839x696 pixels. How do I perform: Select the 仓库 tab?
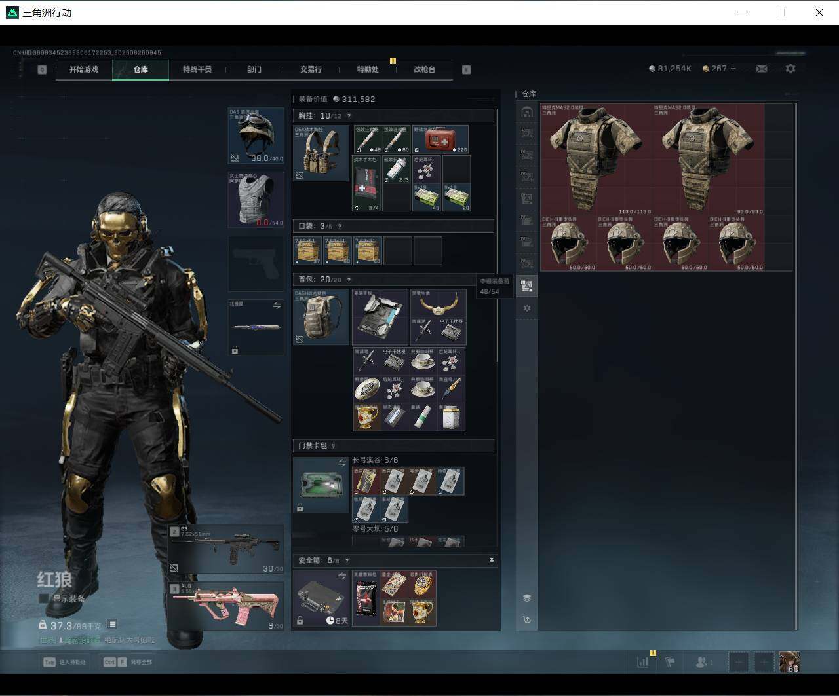pyautogui.click(x=141, y=69)
